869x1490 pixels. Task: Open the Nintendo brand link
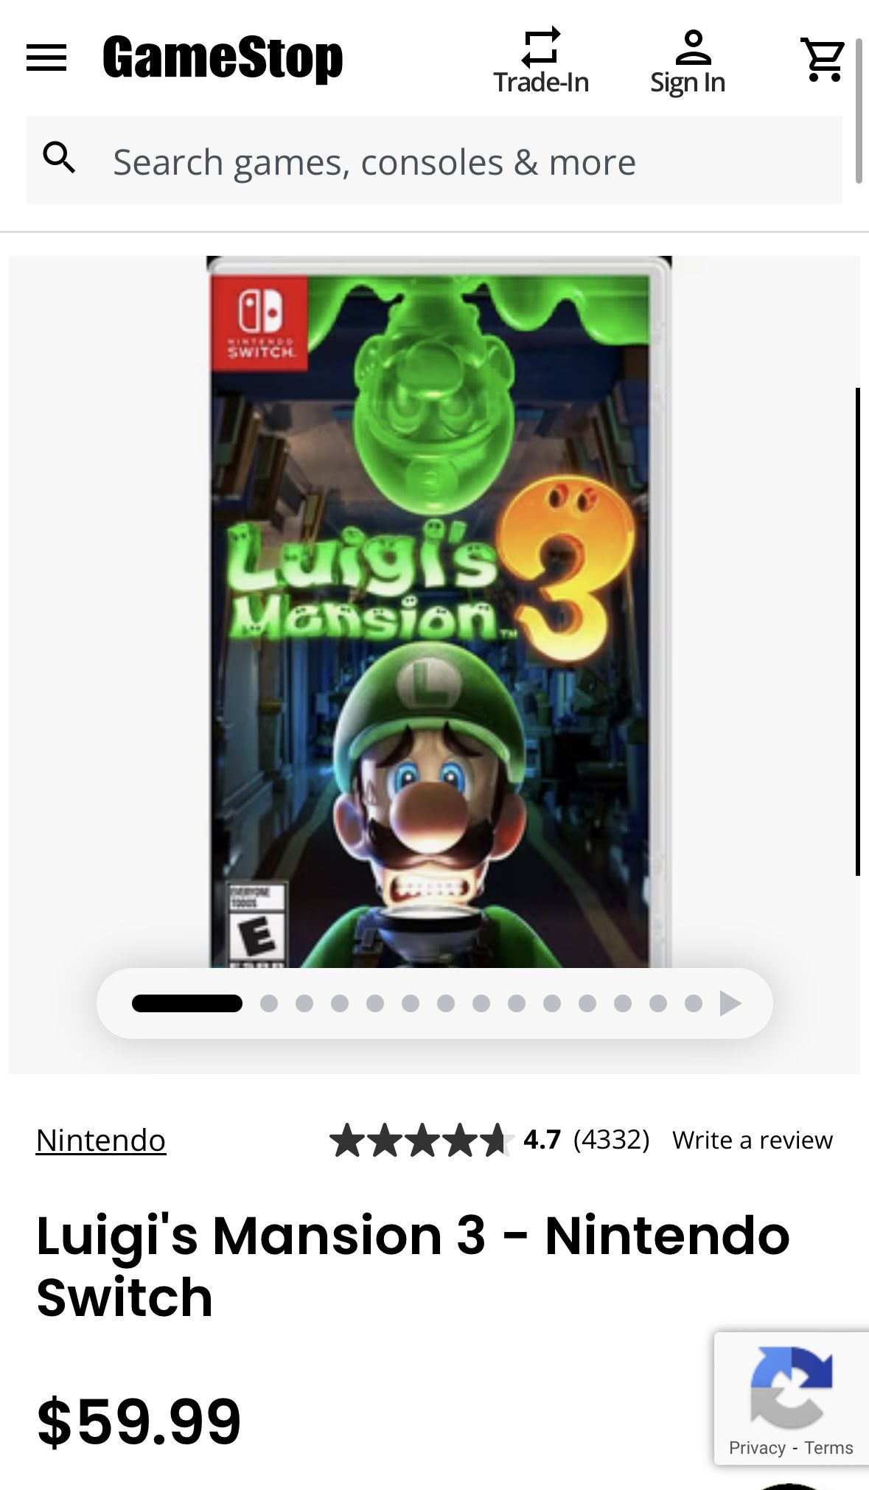tap(101, 1140)
